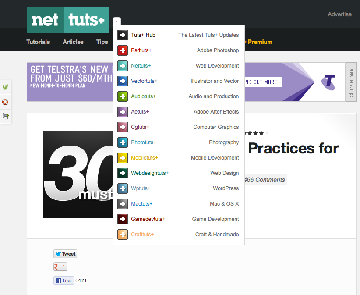This screenshot has width=360, height=295.
Task: Click 'Game Development' description text
Action: [215, 219]
